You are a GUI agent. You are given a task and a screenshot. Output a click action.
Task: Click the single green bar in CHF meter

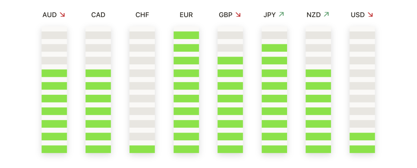(142, 149)
